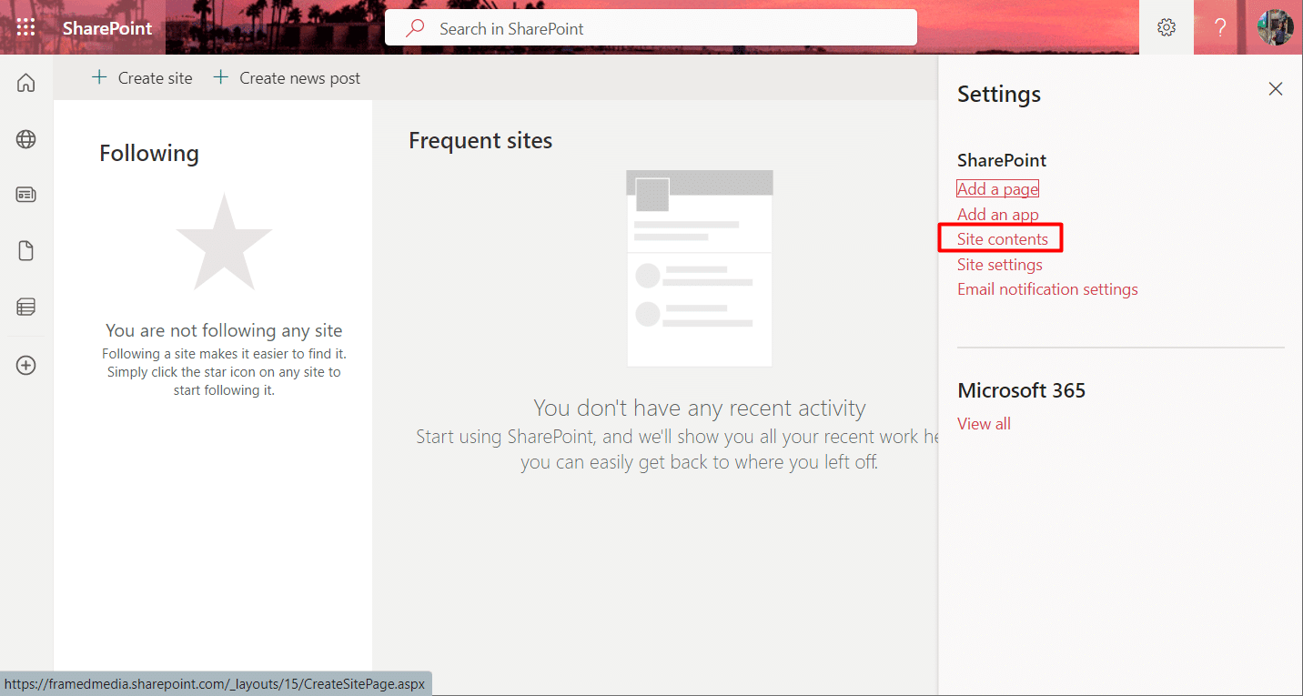Click in the Search in SharePoint box
Viewport: 1303px width, 696px height.
(651, 28)
